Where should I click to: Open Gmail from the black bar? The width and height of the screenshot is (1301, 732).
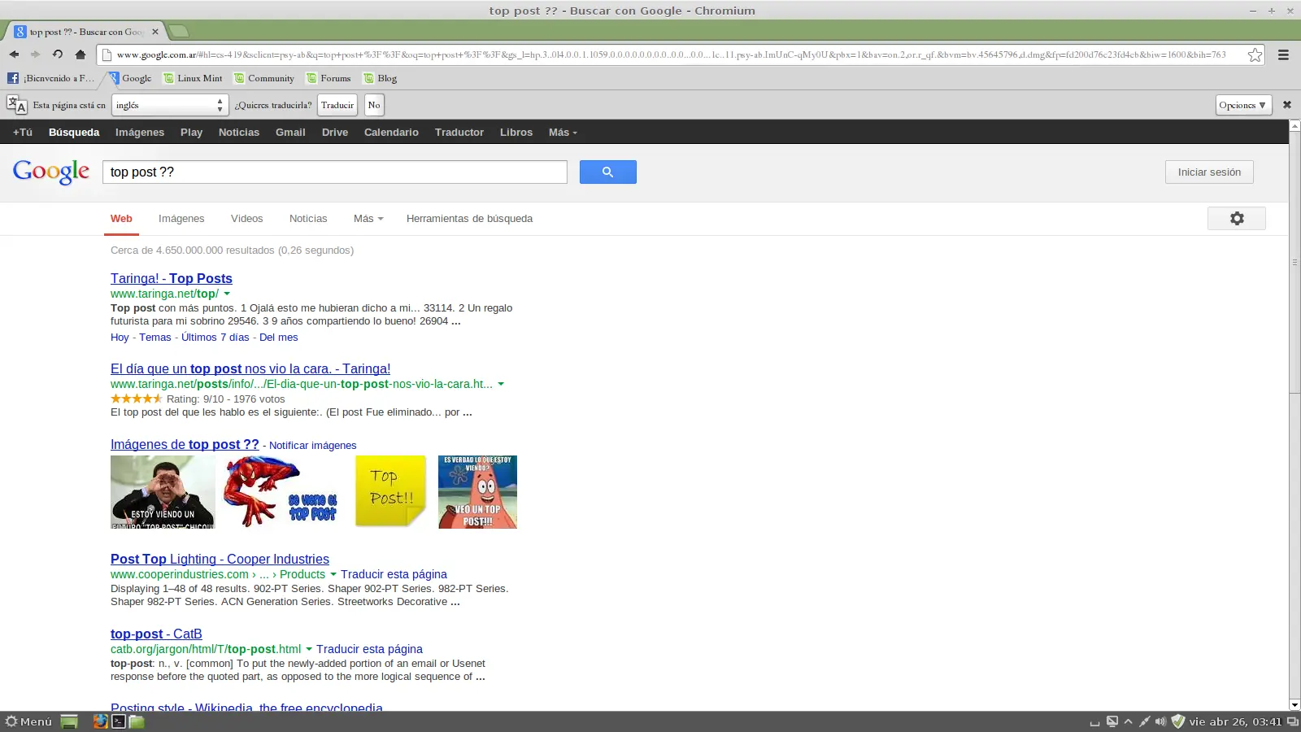click(290, 133)
